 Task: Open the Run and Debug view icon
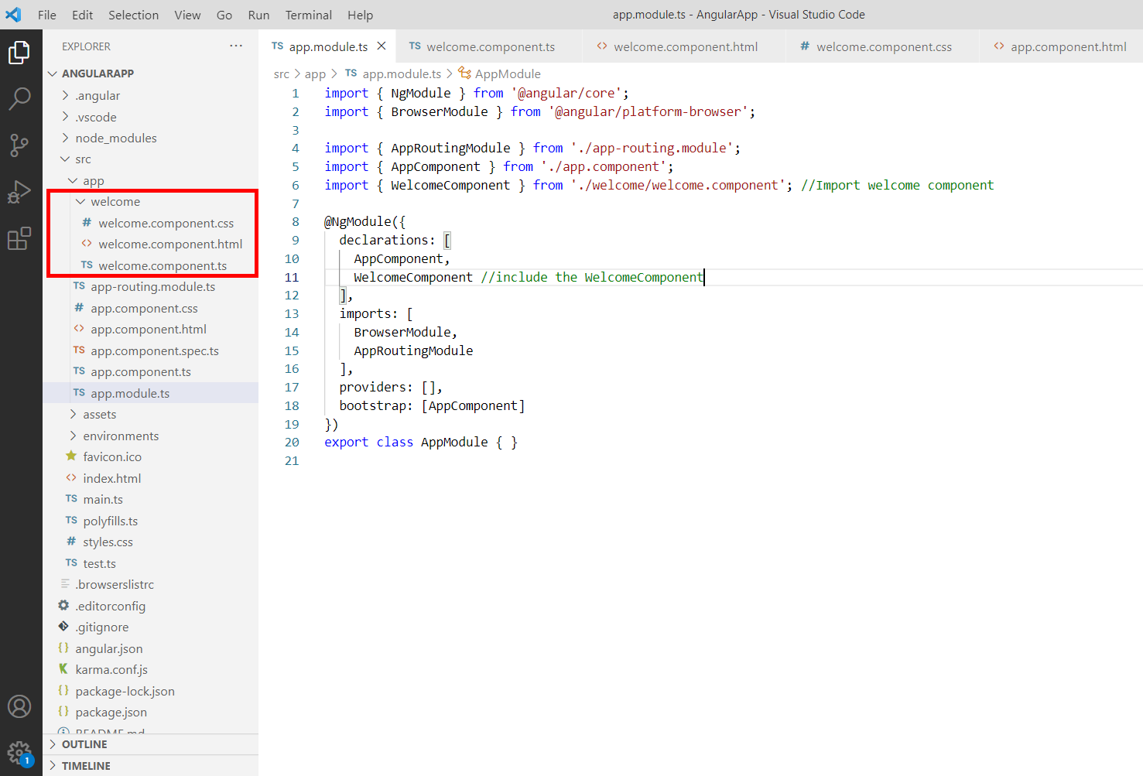19,191
